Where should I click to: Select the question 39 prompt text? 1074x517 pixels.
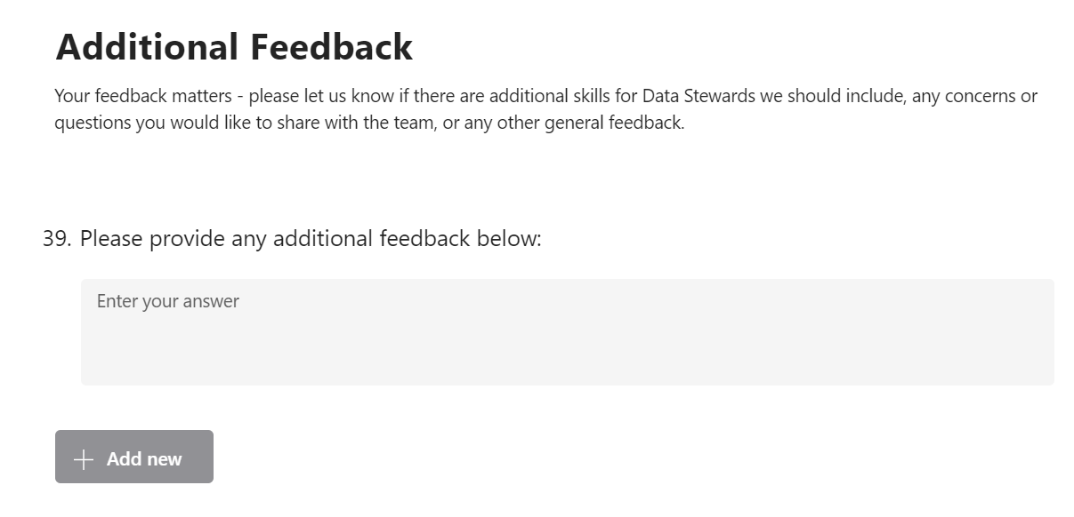tap(310, 239)
